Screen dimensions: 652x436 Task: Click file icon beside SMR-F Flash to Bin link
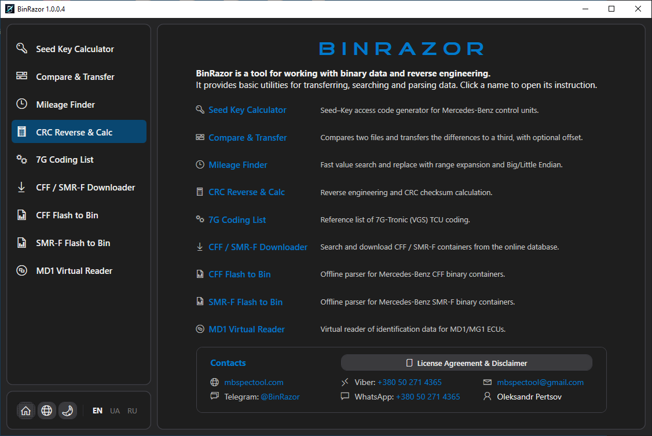click(x=200, y=301)
